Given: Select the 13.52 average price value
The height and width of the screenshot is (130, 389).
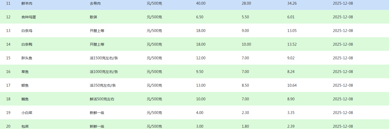Looking at the screenshot, I should click(292, 44).
